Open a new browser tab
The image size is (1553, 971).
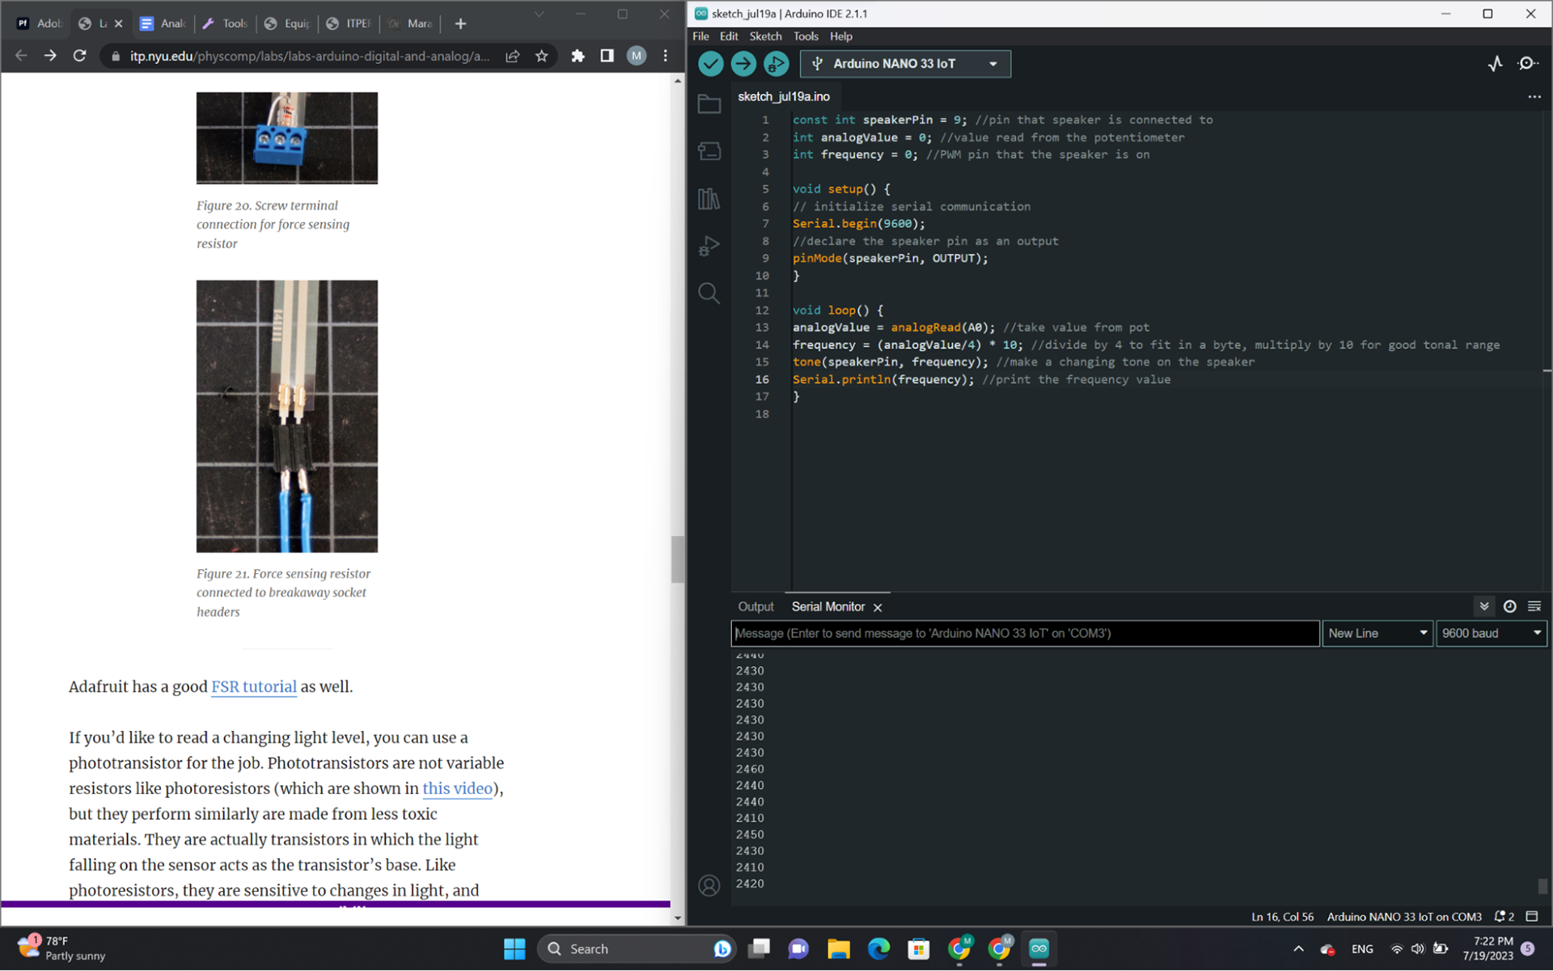coord(461,23)
